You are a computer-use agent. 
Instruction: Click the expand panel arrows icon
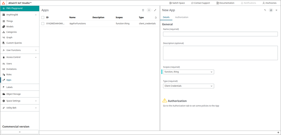(155, 10)
